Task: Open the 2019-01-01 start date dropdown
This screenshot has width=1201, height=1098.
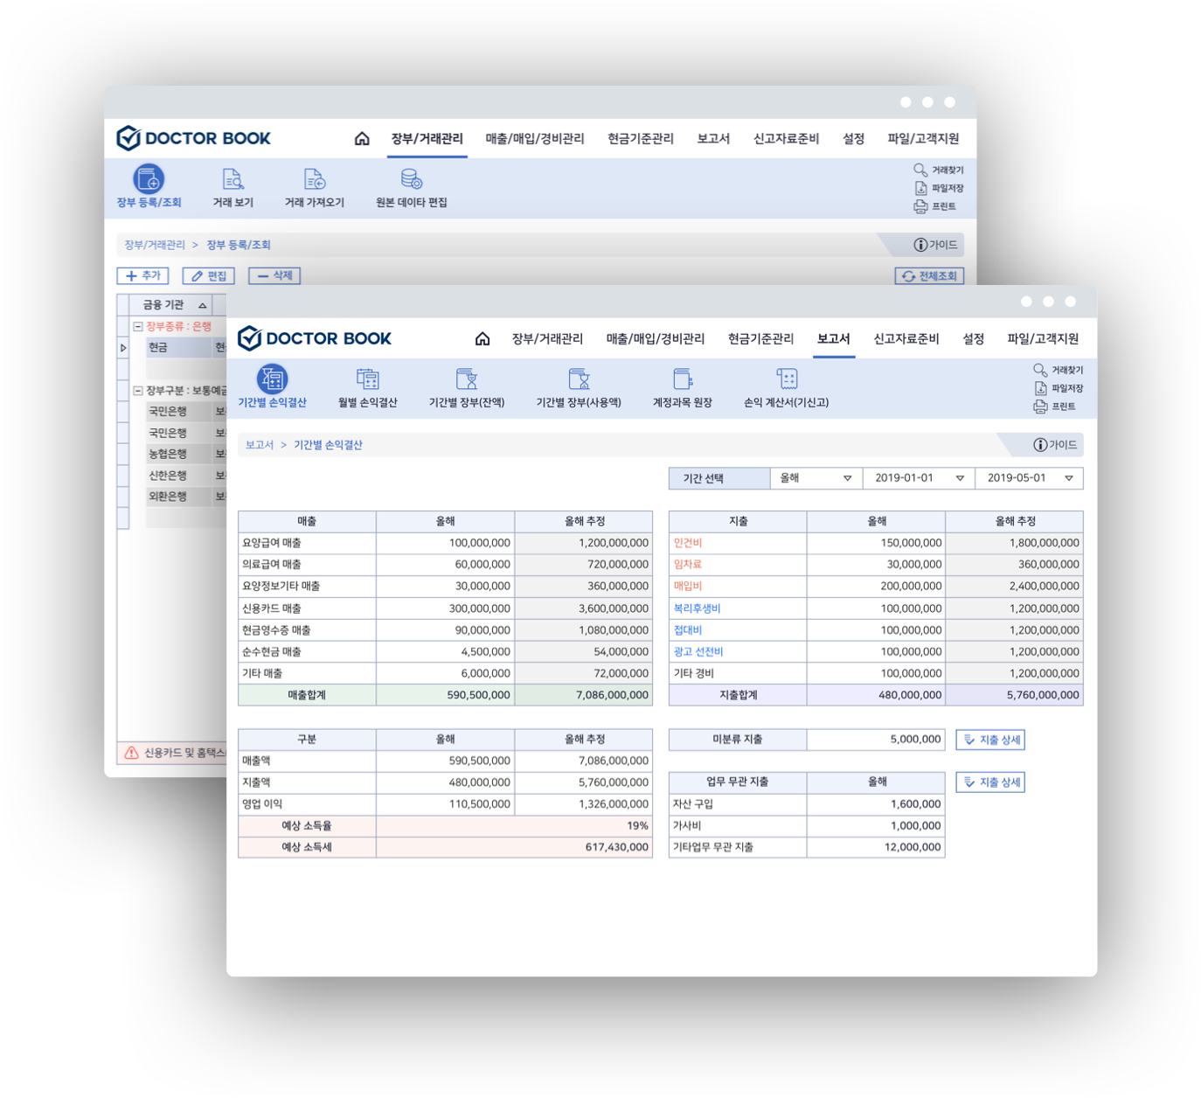Action: coord(960,478)
